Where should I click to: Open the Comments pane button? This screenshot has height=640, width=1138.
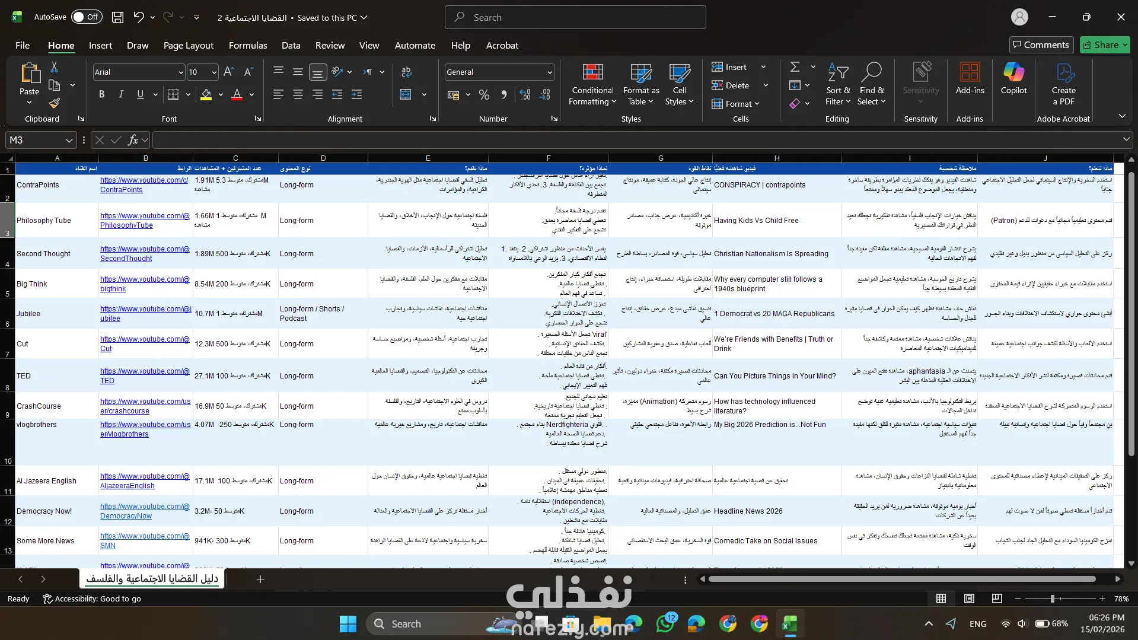[x=1041, y=44]
